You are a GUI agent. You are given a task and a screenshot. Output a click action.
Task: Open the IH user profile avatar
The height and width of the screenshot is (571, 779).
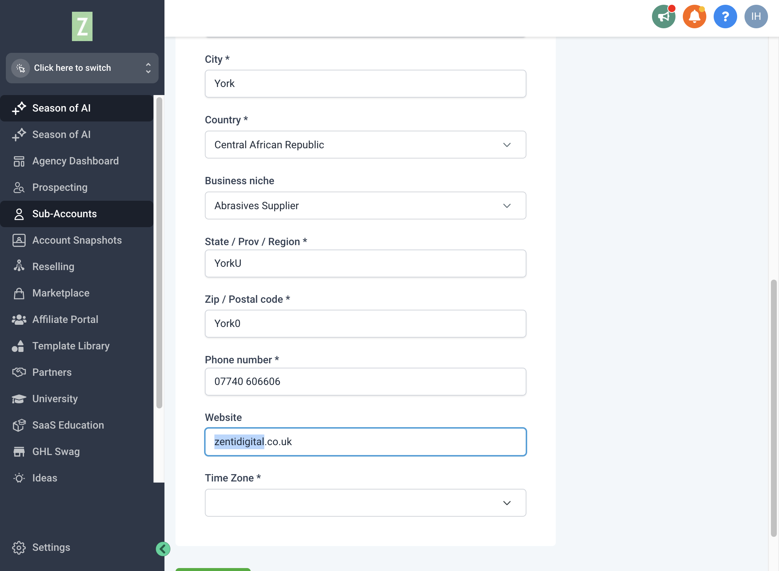pos(756,17)
